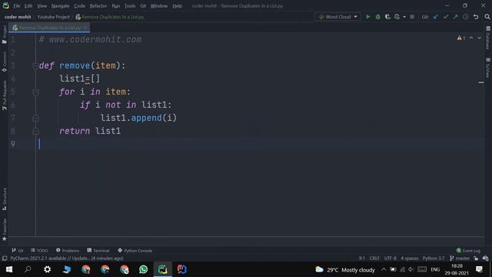
Task: Open Windows Settings gear in taskbar
Action: pyautogui.click(x=47, y=269)
